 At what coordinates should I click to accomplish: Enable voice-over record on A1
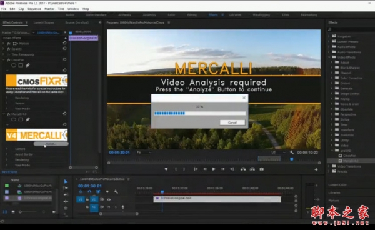123,207
